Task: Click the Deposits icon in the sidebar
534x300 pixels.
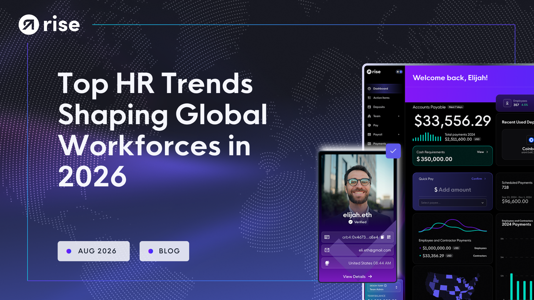Action: point(369,107)
